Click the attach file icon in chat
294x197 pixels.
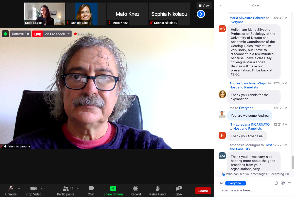pos(276,183)
